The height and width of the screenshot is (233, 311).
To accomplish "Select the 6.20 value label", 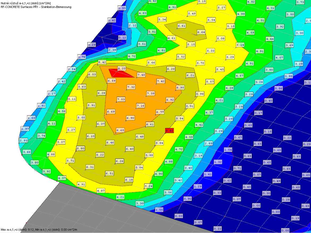I will 171,69.
